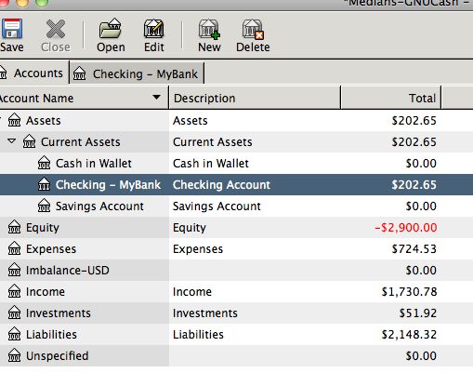473x386 pixels.
Task: Select the Cash in Wallet account name
Action: coord(94,164)
